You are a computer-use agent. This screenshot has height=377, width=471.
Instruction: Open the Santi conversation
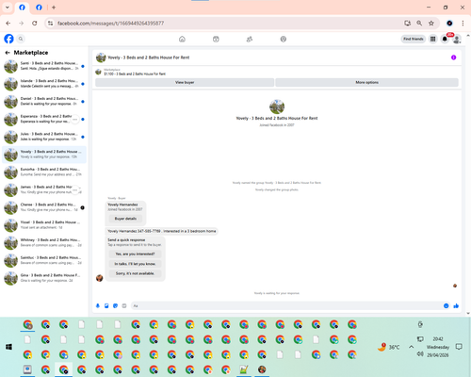coord(44,66)
